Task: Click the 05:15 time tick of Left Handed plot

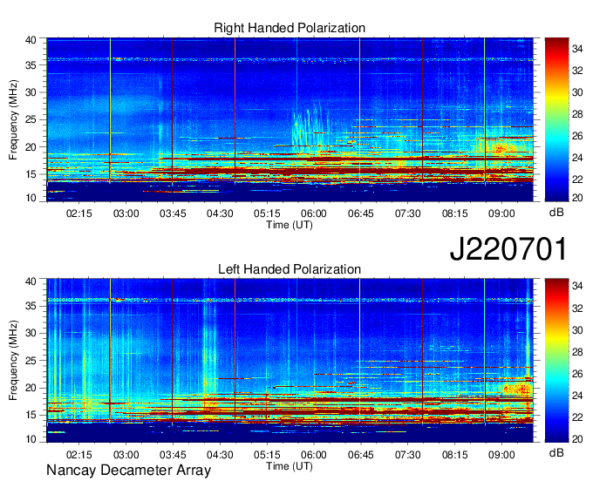Action: point(267,455)
